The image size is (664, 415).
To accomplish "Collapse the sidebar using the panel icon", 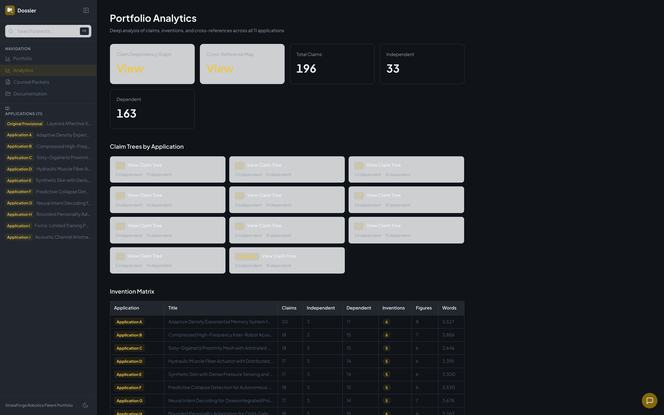I will (x=86, y=10).
